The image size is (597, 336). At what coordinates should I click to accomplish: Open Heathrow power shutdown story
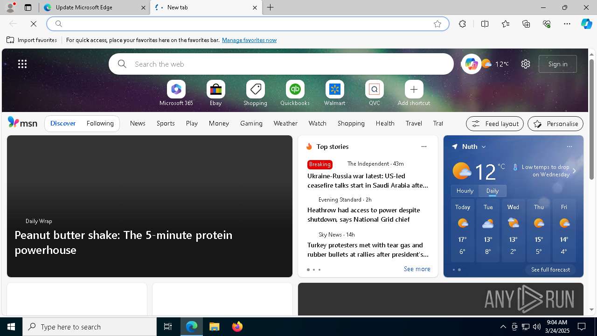coord(364,215)
